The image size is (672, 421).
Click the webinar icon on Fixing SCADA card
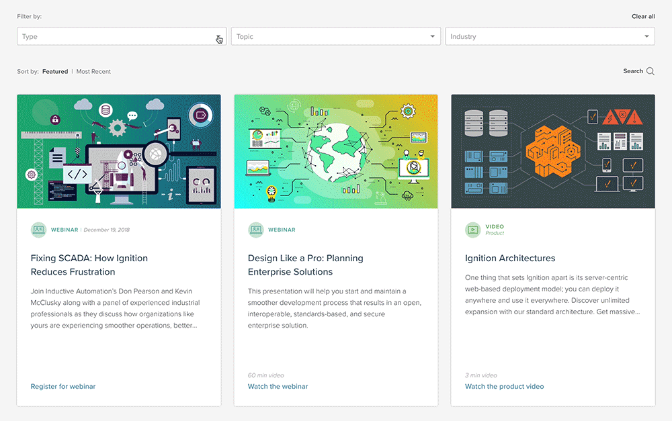coord(38,230)
